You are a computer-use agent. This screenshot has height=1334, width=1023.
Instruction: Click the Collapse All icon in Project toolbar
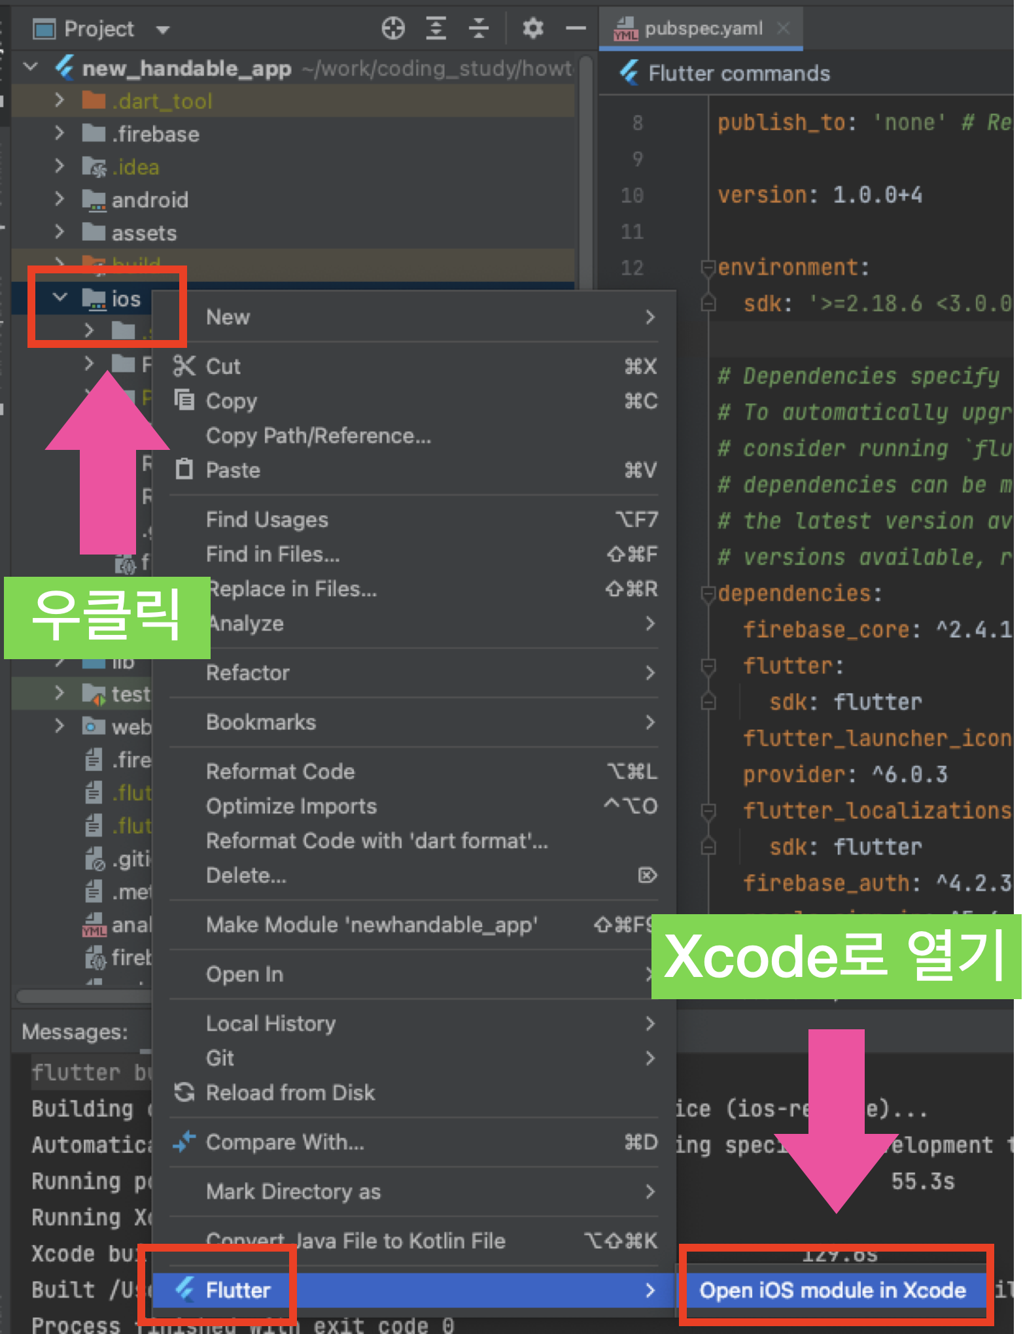click(x=479, y=29)
